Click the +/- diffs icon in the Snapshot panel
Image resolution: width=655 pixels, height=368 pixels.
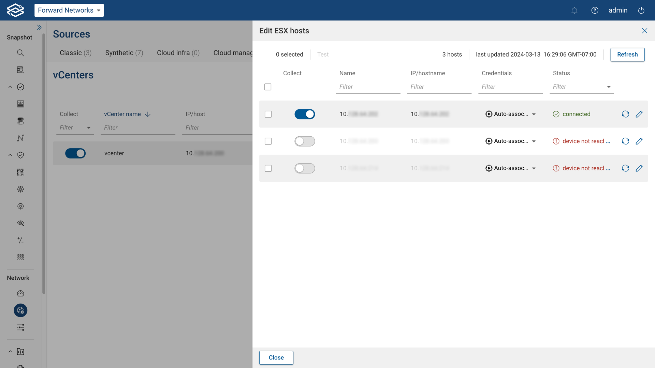point(20,240)
